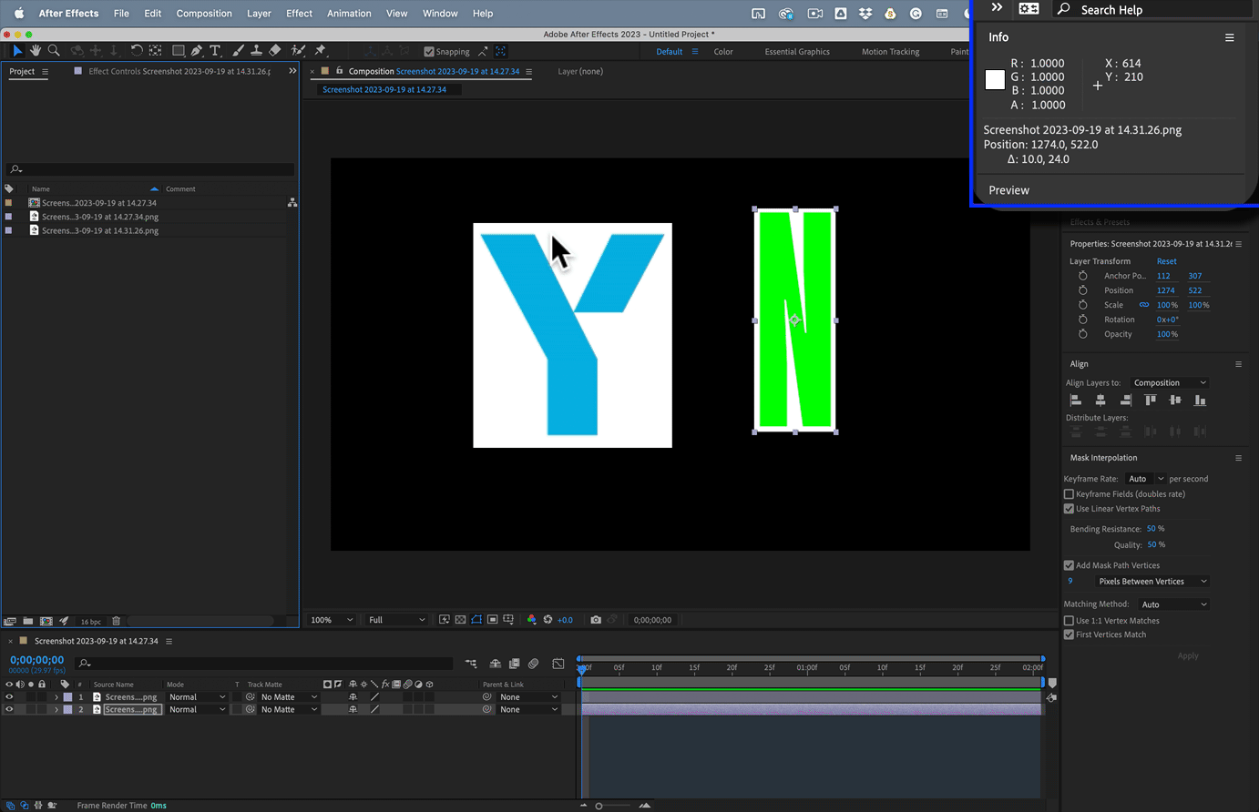Align layers horizontal center
The width and height of the screenshot is (1259, 812).
coord(1100,401)
